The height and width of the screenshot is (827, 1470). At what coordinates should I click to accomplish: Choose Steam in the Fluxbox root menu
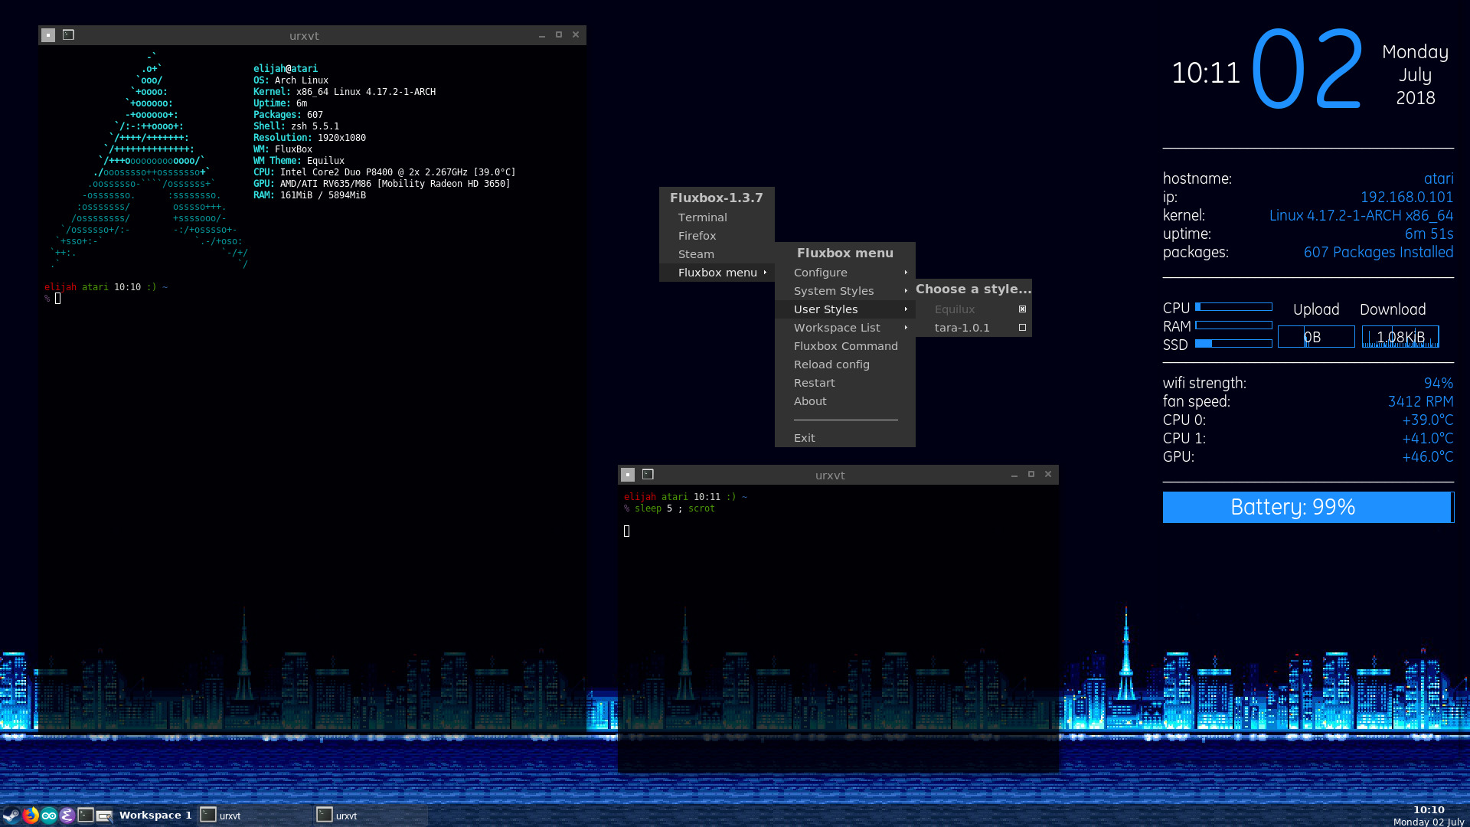click(717, 254)
